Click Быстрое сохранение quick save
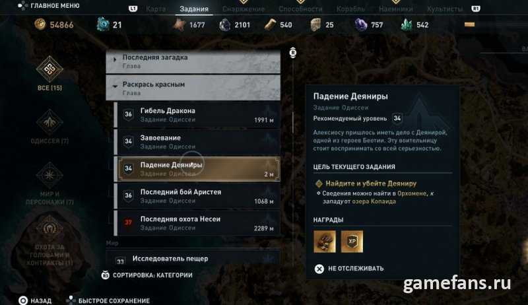528x305 pixels. [108, 300]
